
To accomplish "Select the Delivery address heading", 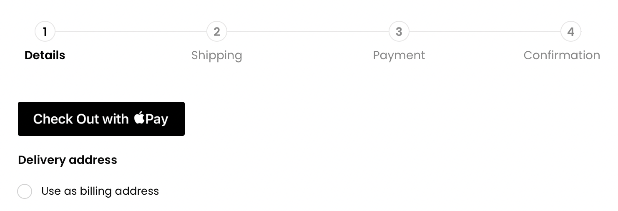I will 68,160.
